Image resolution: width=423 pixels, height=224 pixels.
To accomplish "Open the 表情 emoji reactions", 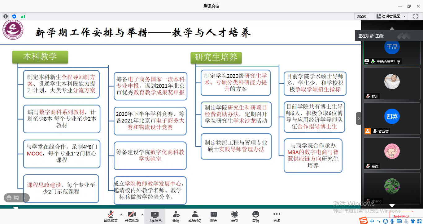I will point(255,217).
